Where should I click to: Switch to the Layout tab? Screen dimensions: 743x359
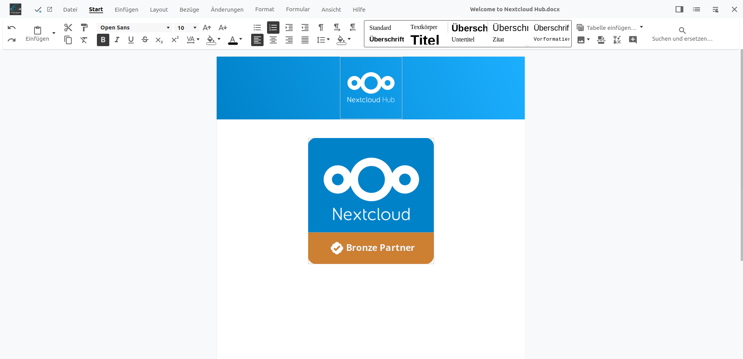159,9
